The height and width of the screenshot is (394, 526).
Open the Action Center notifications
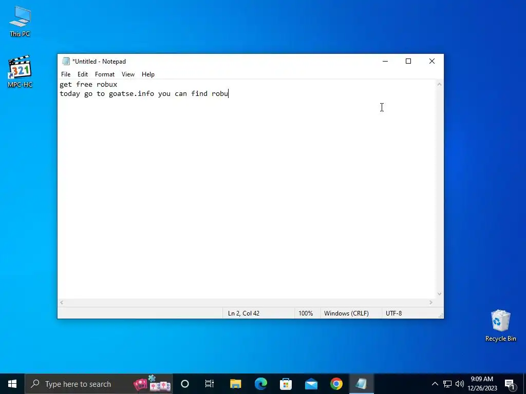tap(510, 384)
